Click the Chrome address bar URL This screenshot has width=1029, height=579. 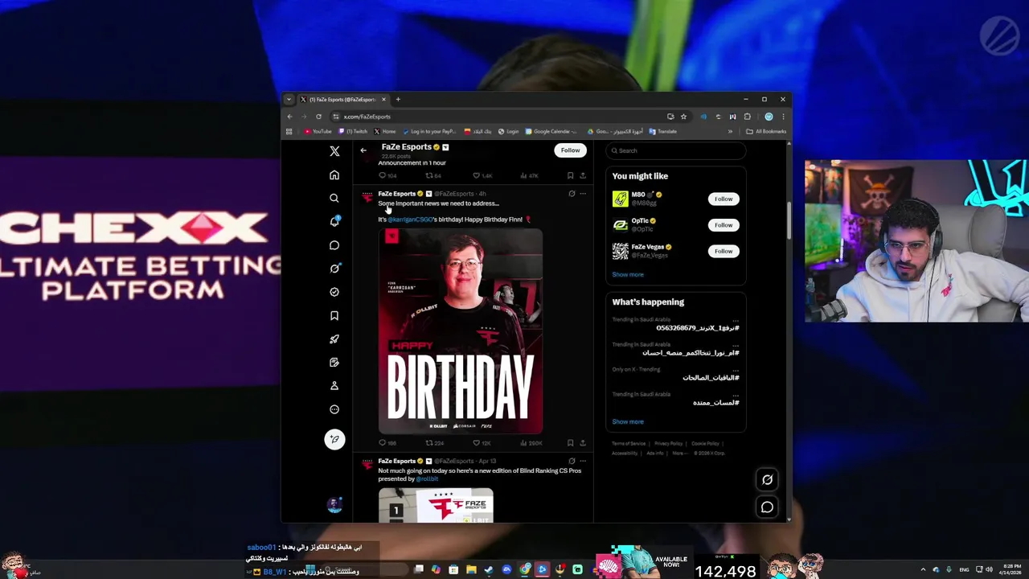pos(367,117)
